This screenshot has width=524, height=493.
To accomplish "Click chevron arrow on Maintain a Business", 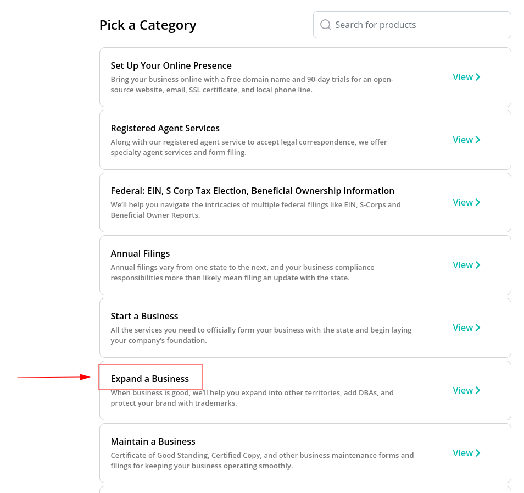I will point(477,453).
